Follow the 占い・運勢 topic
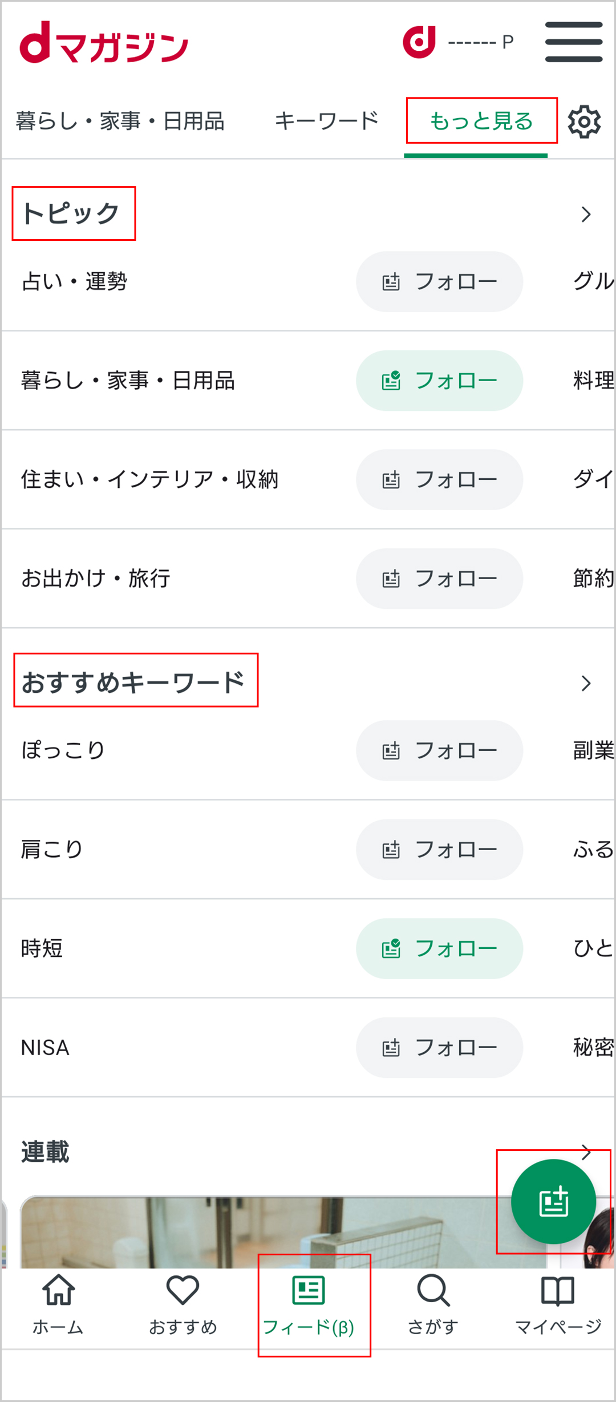616x1402 pixels. pos(439,281)
